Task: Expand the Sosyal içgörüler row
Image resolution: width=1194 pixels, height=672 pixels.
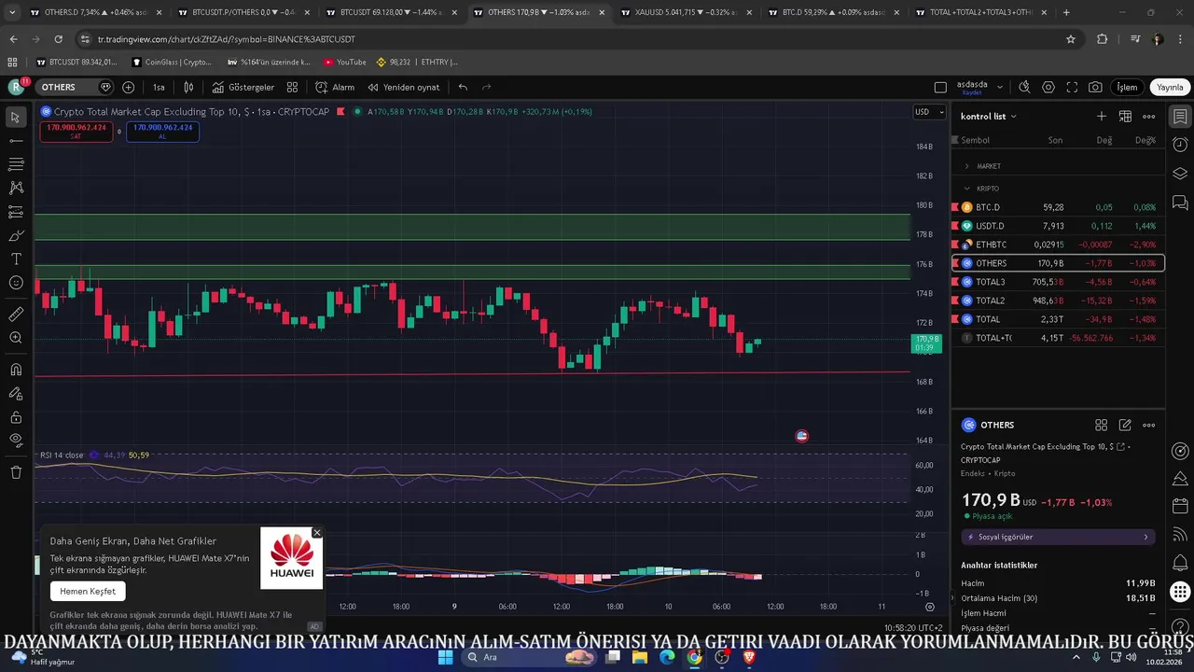Action: tap(1058, 537)
